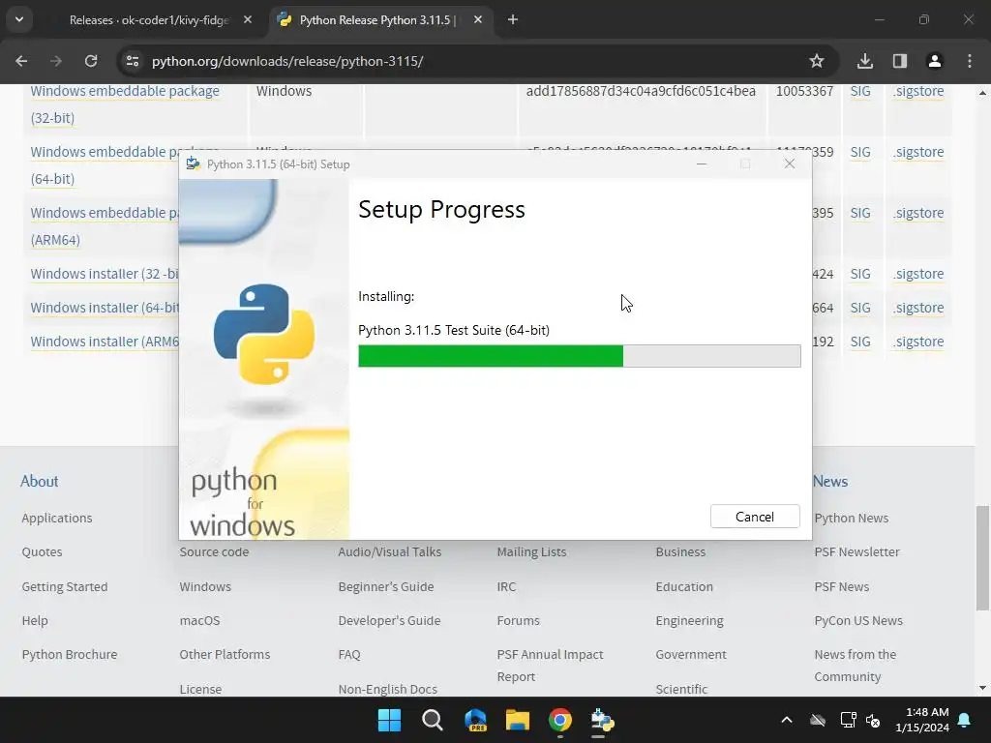Open clock showing 1:48 AM 1/15/2024
Viewport: 991px width, 743px height.
pos(922,720)
